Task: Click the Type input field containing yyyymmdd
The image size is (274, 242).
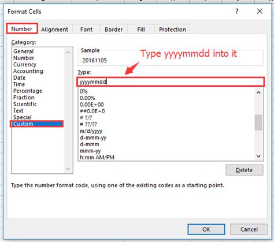Action: [171, 82]
